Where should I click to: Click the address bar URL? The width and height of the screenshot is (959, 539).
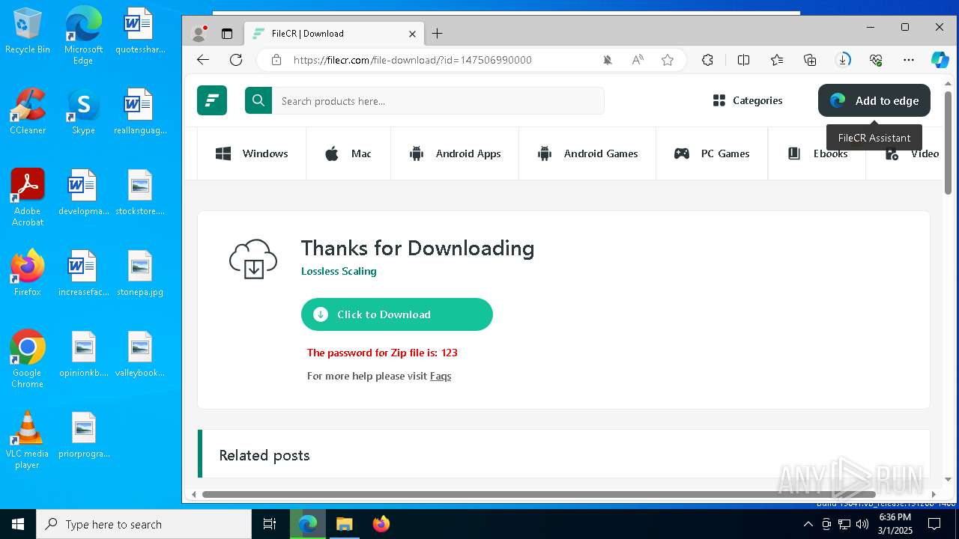[x=413, y=60]
